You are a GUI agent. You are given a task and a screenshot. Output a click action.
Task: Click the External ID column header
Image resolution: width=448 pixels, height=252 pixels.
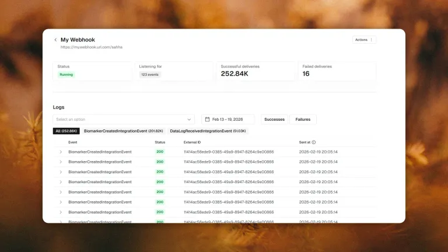coord(192,142)
